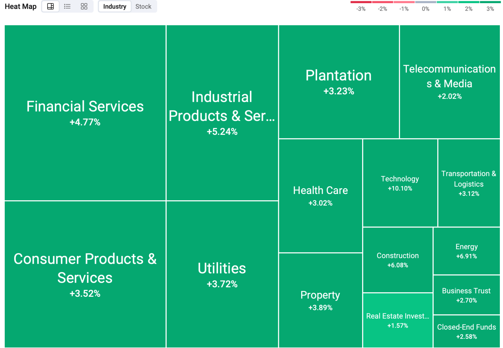Click the 0% legend color swatch
The height and width of the screenshot is (348, 503).
pyautogui.click(x=426, y=2)
